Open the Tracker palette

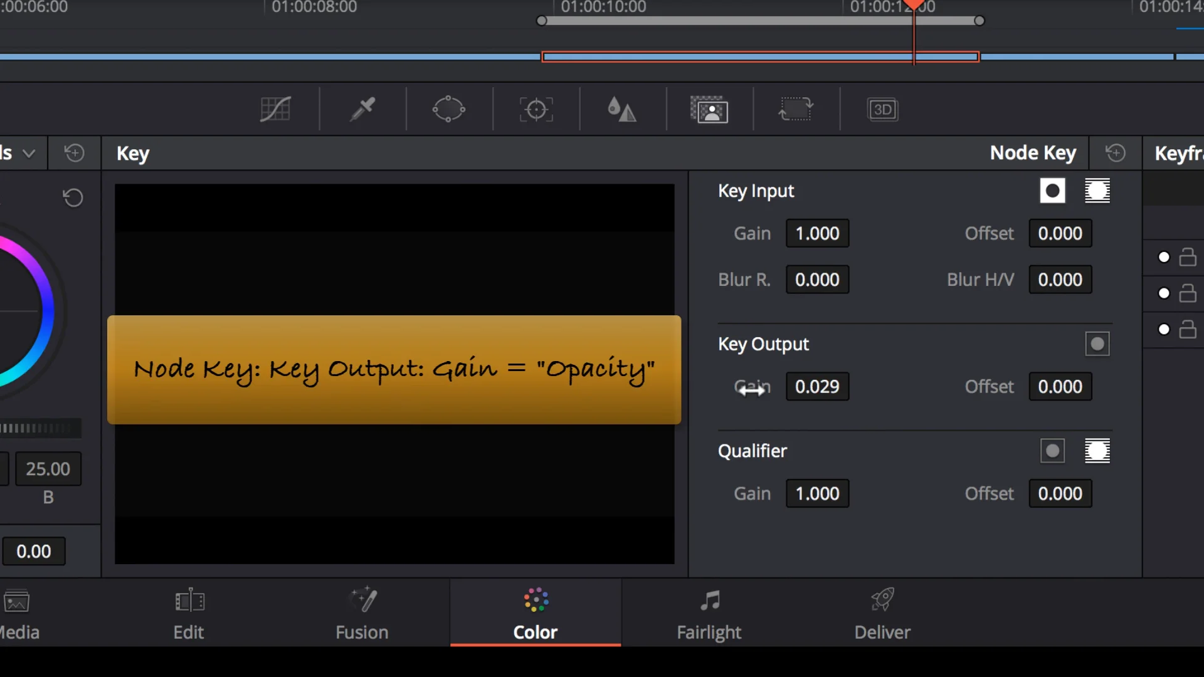click(x=536, y=110)
